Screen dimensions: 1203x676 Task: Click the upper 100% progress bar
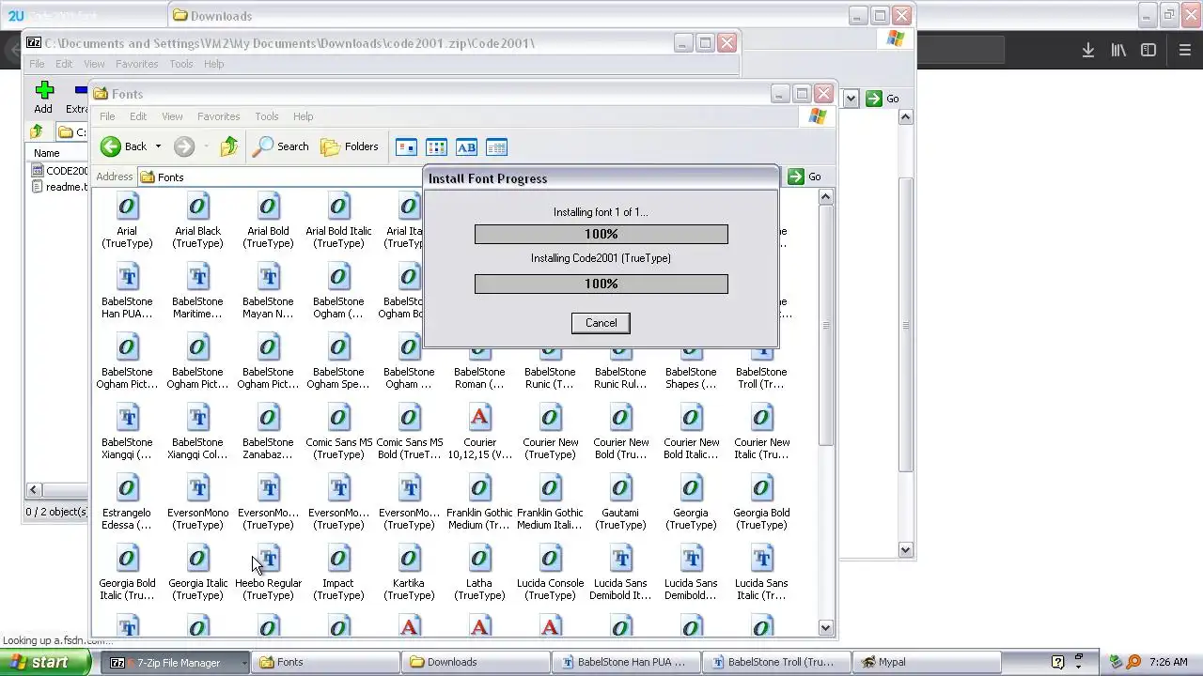pyautogui.click(x=601, y=234)
